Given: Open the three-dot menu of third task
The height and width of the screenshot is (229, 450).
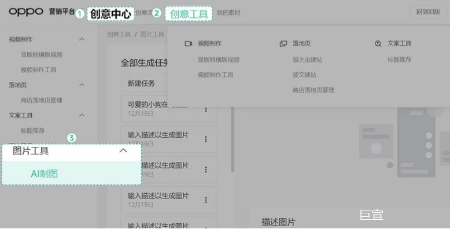Looking at the screenshot, I should click(206, 169).
